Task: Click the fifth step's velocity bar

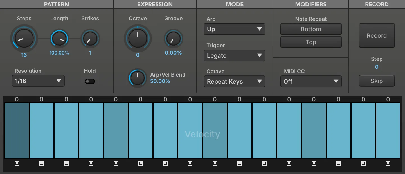Action: [x=116, y=131]
